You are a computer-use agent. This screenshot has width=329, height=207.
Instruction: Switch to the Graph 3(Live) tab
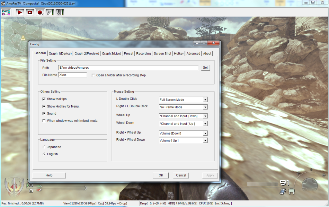coord(111,53)
